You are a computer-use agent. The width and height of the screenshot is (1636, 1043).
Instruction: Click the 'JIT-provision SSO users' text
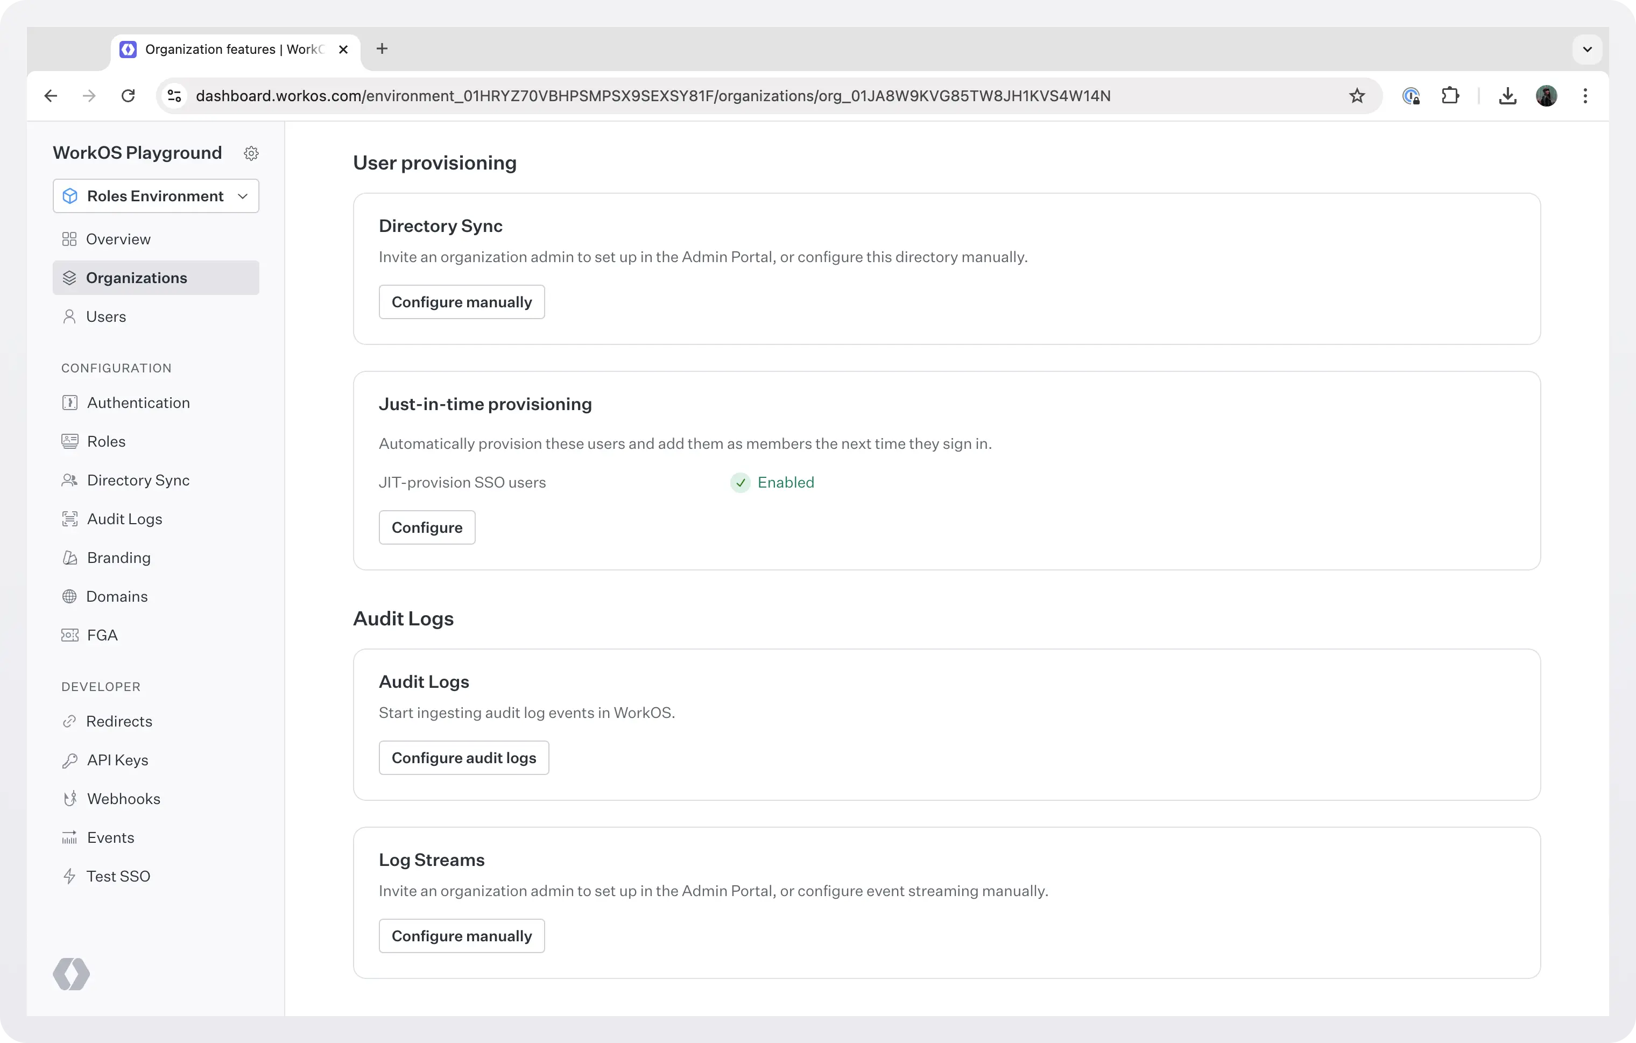pos(462,482)
